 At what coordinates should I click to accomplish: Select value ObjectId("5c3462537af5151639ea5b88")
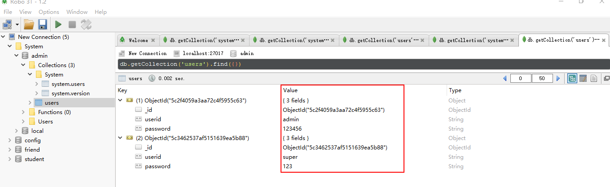coord(335,147)
